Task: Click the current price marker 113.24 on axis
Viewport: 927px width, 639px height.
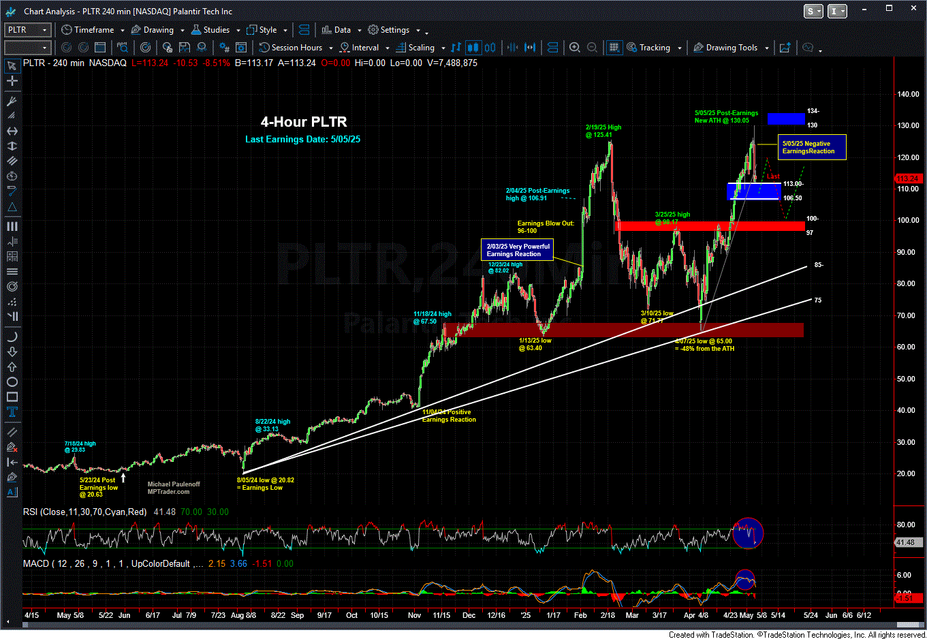Action: click(x=909, y=178)
